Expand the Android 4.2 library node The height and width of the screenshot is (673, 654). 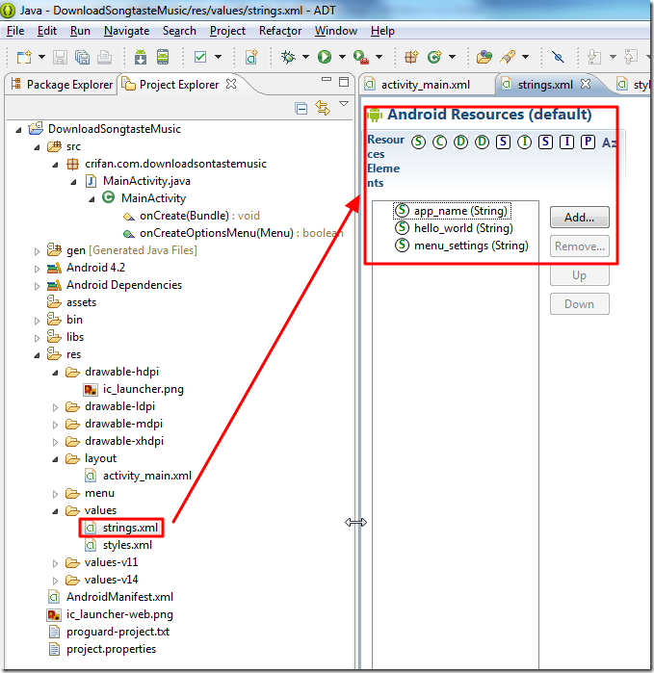click(37, 270)
